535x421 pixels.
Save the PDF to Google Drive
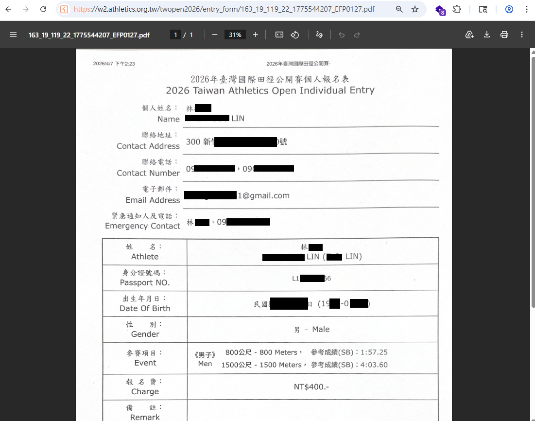click(469, 35)
